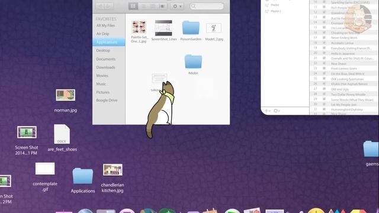Select the Screen Shot 2014...1 PM desktop file
The width and height of the screenshot is (379, 213).
[x=27, y=132]
